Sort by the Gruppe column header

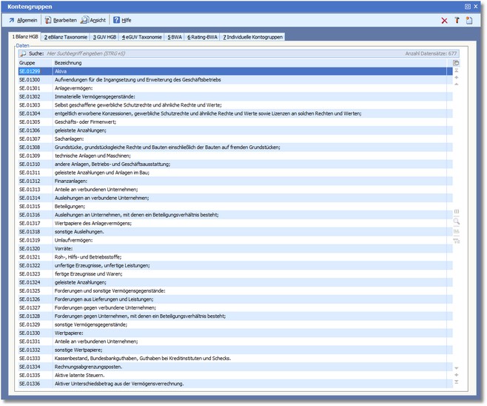(33, 63)
